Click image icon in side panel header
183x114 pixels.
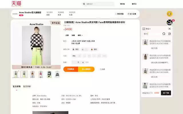tap(144, 29)
